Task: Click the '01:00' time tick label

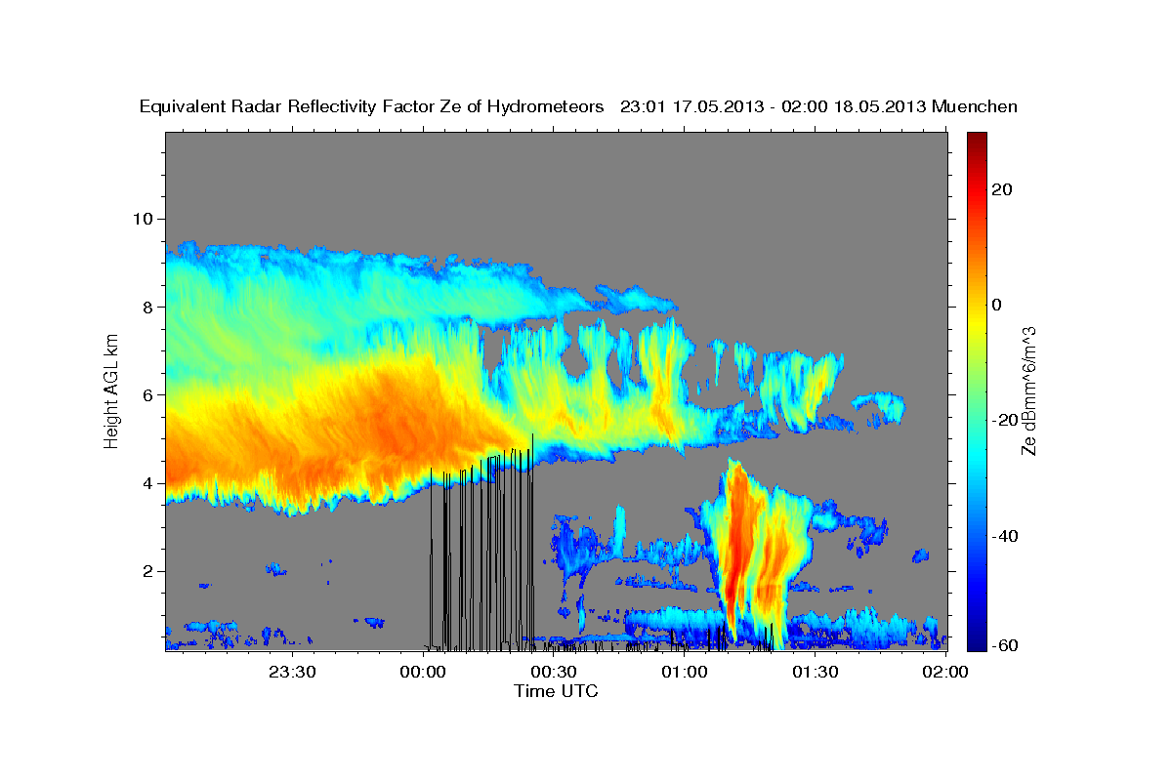Action: pos(685,671)
